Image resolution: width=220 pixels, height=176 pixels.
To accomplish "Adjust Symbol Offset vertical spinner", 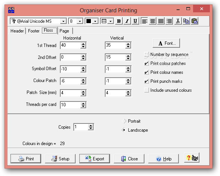I will coord(128,69).
